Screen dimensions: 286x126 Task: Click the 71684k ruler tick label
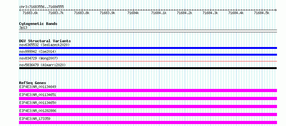pos(133,13)
